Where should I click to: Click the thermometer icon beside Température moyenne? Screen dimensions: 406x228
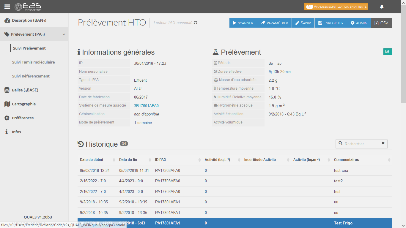click(x=215, y=88)
